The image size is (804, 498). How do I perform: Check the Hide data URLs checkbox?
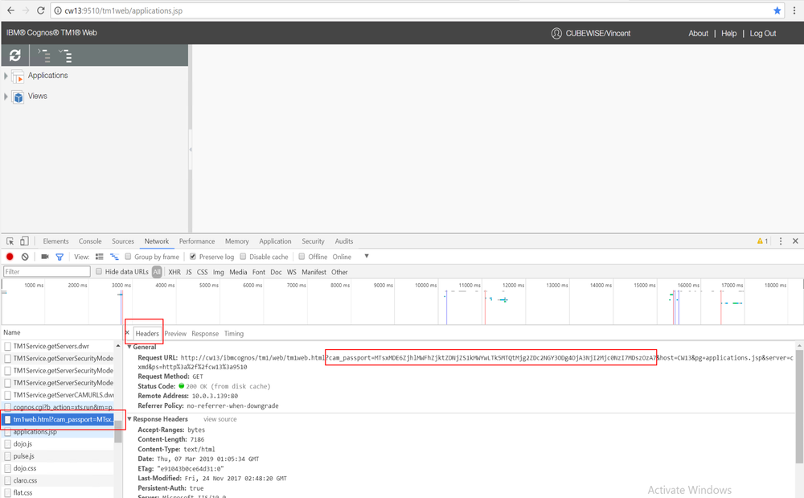point(99,272)
